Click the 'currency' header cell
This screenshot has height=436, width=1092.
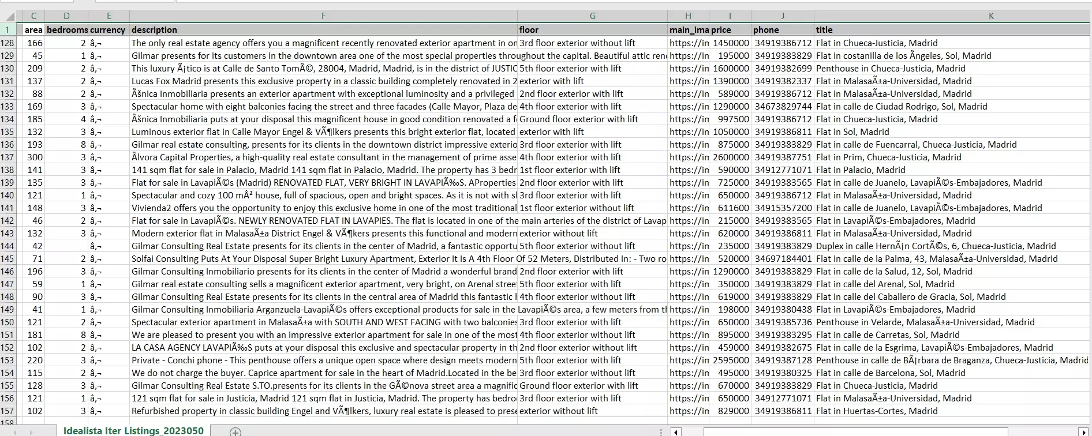pos(109,29)
